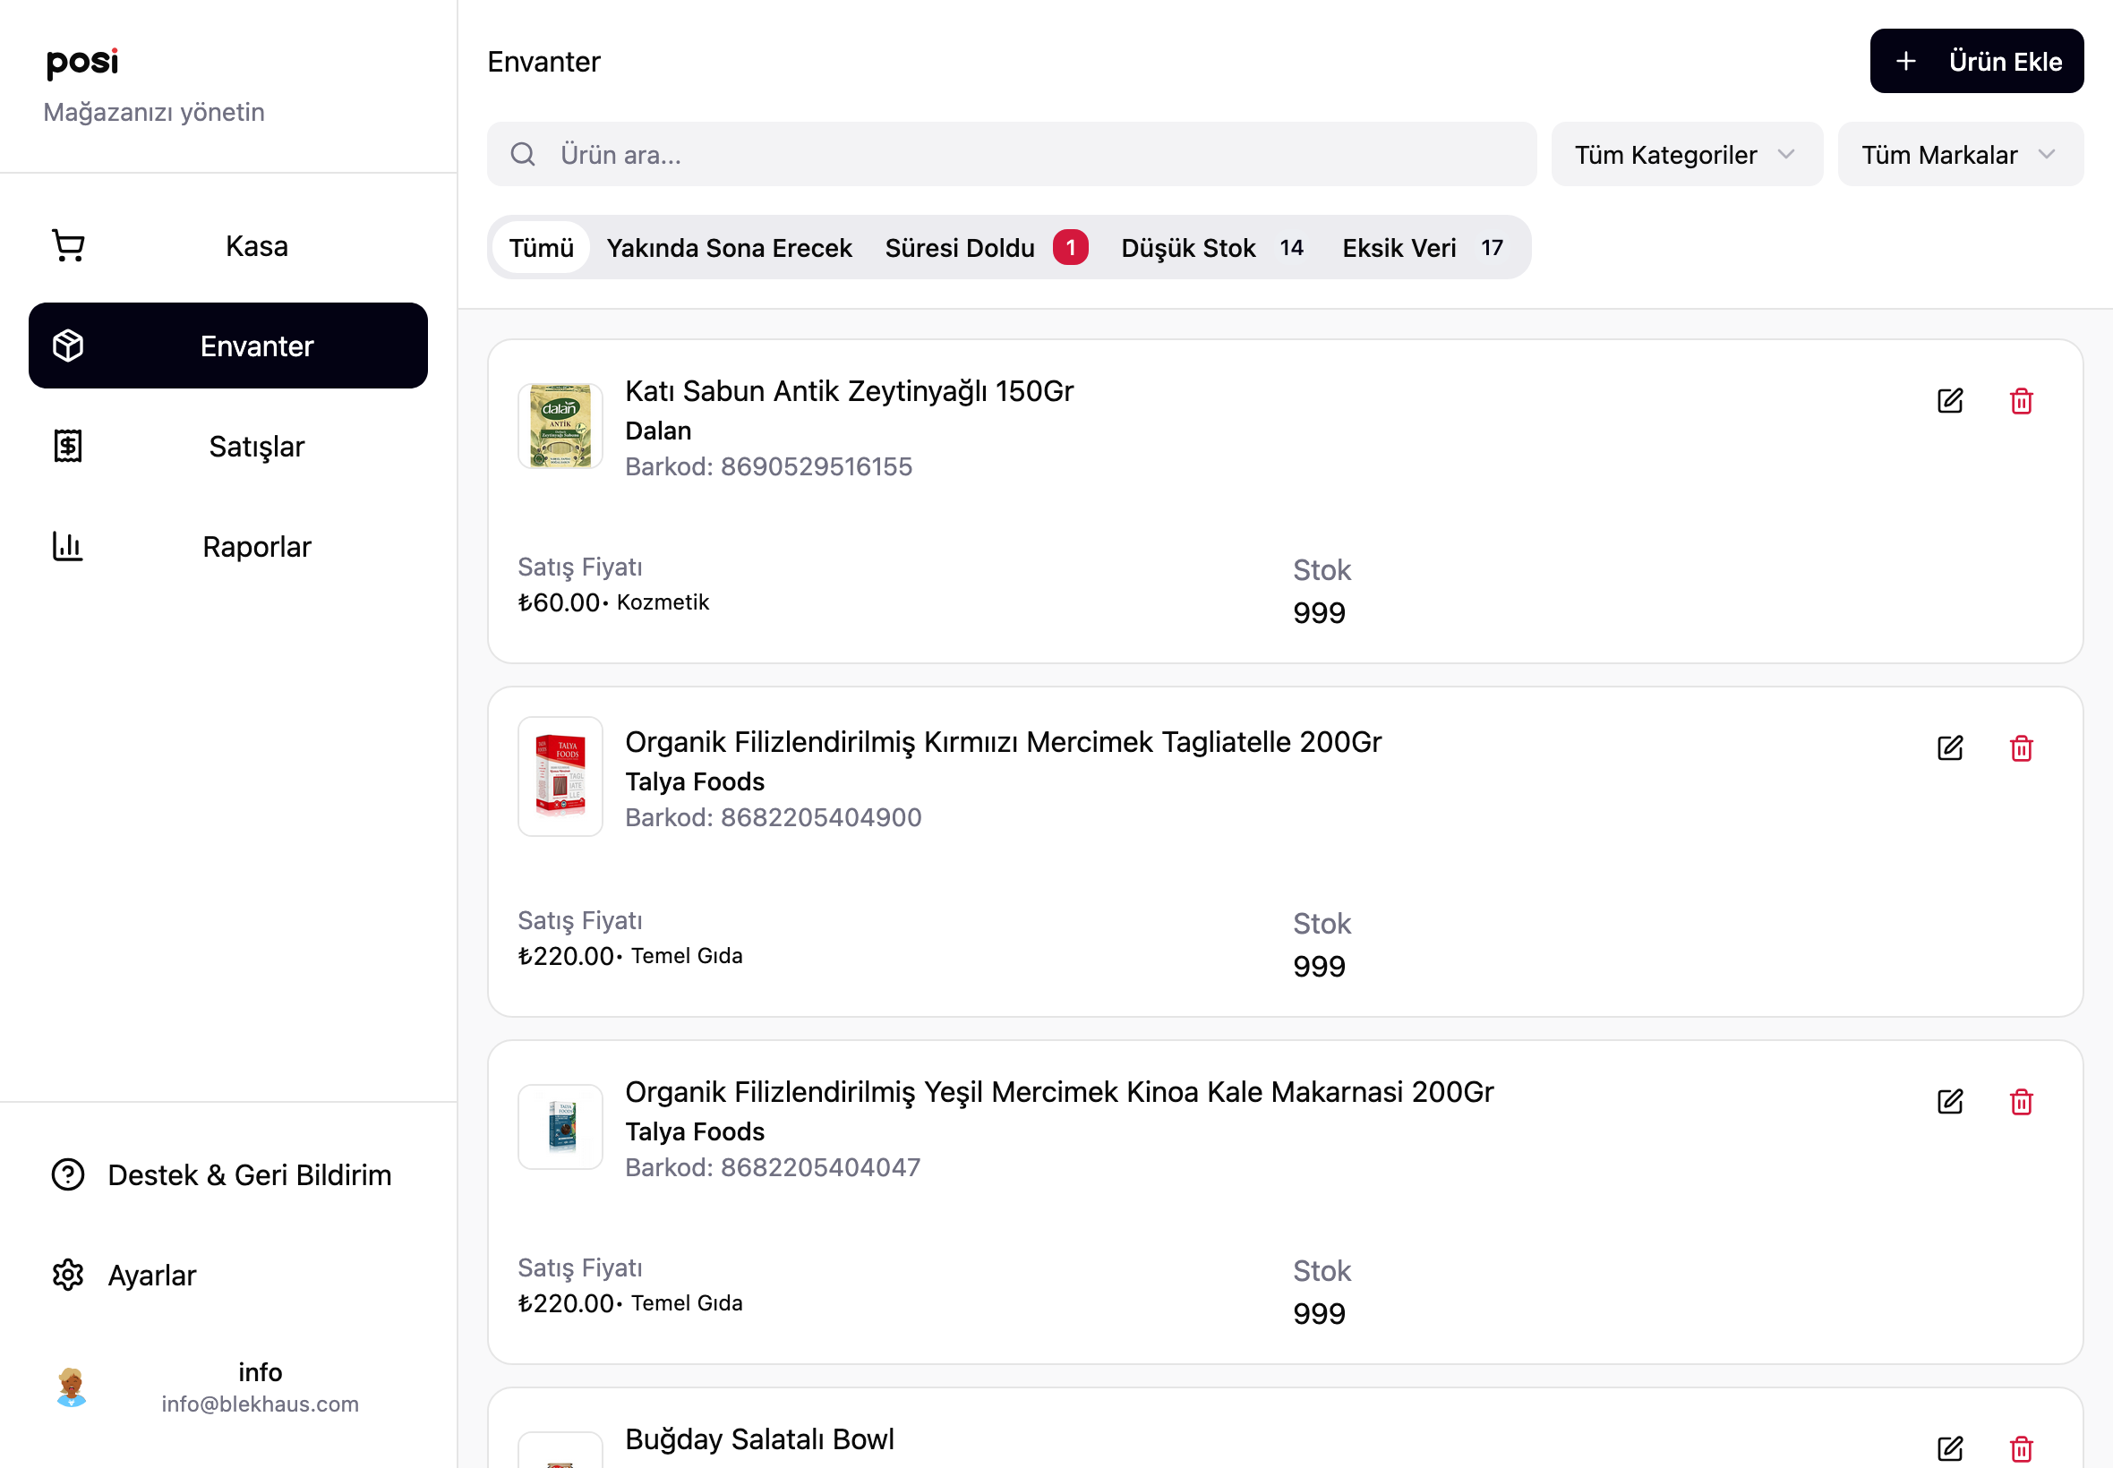Click the Ürün Ekle button
This screenshot has width=2113, height=1468.
click(x=1977, y=62)
